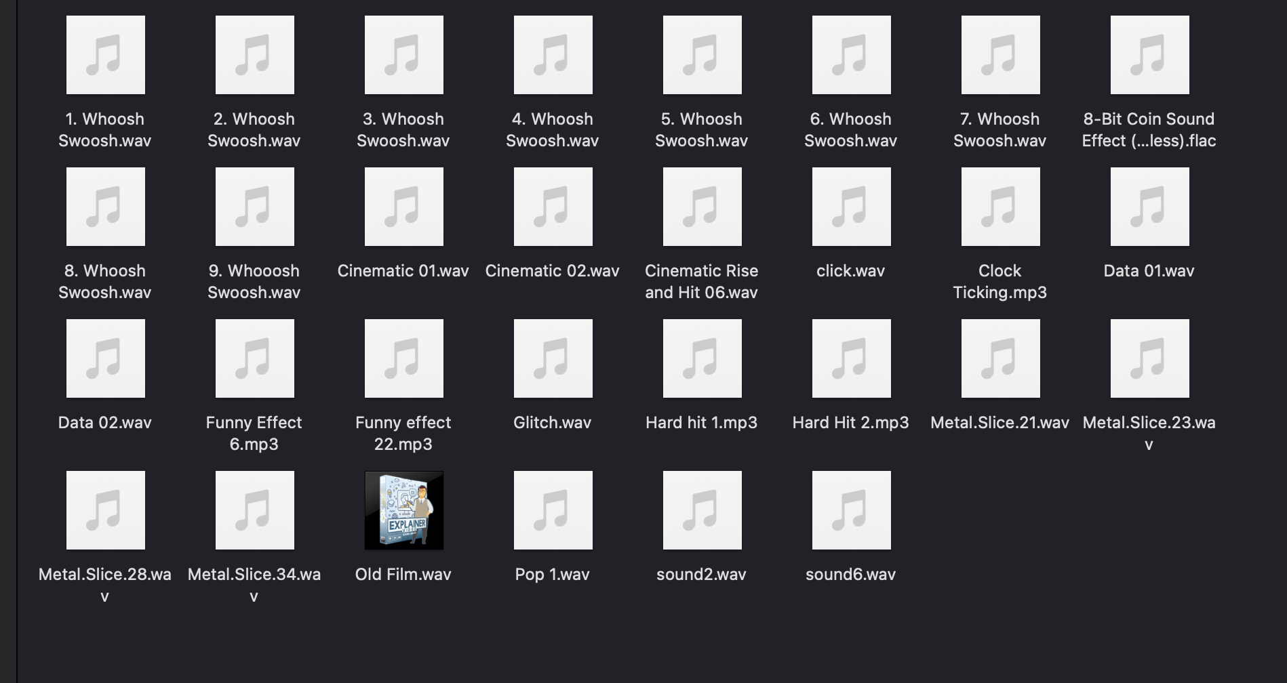1287x683 pixels.
Task: Click the 9. Whooosh Swoosh.wav file name label
Action: [254, 281]
